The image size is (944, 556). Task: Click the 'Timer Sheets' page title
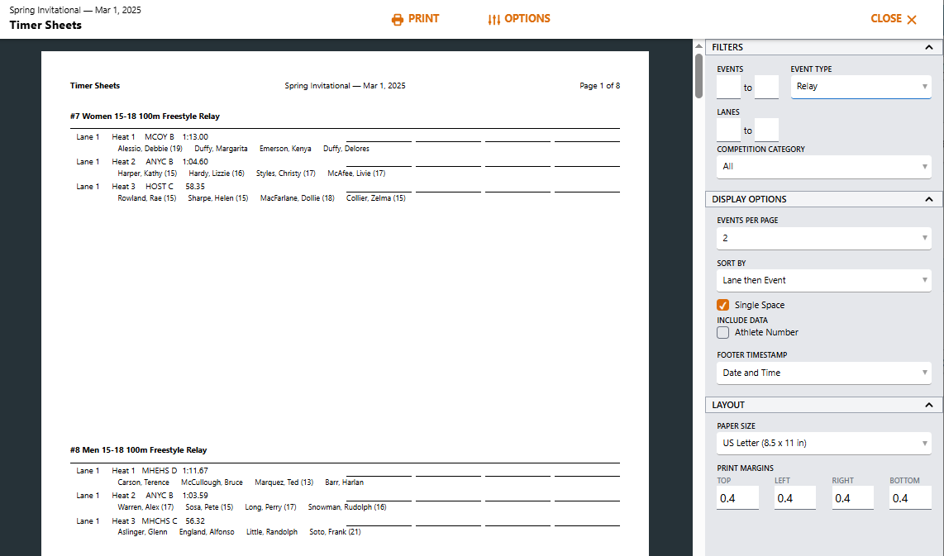pos(45,26)
